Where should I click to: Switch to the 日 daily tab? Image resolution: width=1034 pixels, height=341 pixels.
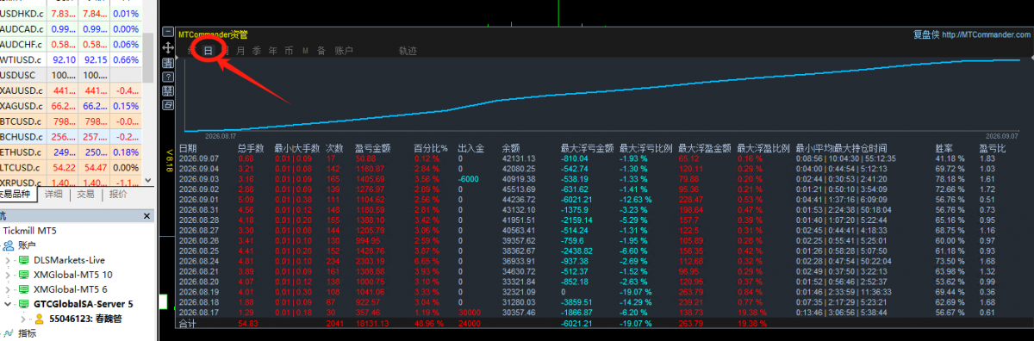click(209, 51)
